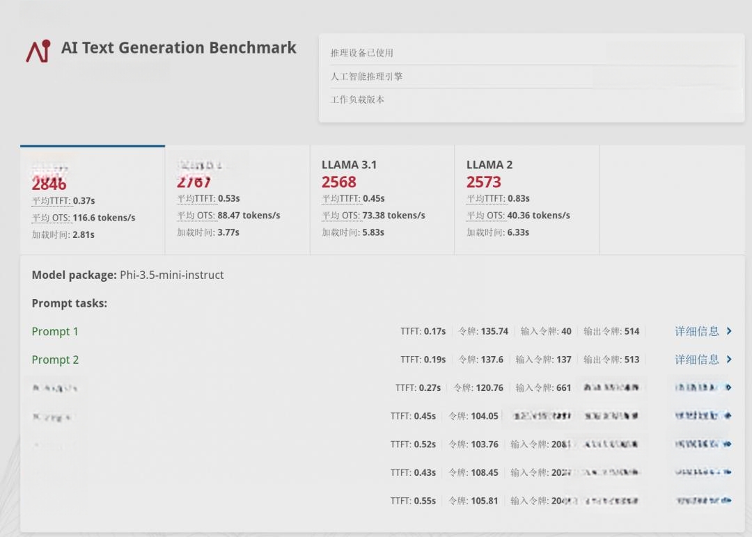752x537 pixels.
Task: Switch to the LLAMA 2 tab
Action: click(x=527, y=200)
